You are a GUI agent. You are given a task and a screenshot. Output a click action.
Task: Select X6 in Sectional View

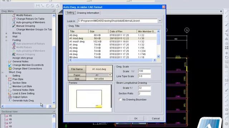tap(10, 119)
